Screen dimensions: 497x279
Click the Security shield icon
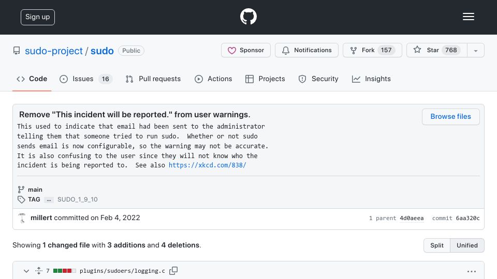[302, 79]
